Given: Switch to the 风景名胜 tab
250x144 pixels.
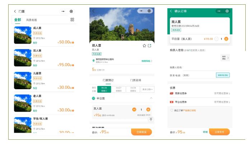Looking at the screenshot, I should (31, 20).
